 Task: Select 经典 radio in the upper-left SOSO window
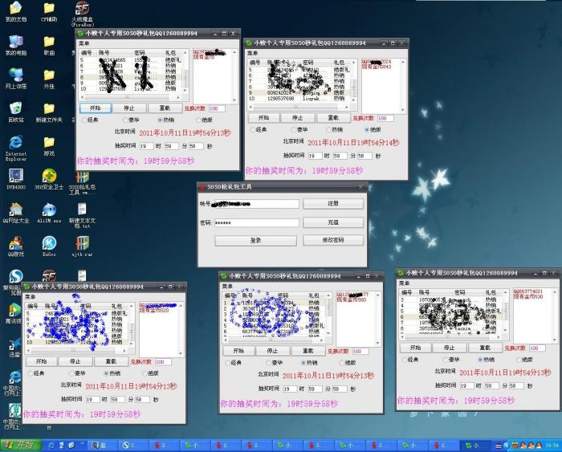pos(84,120)
